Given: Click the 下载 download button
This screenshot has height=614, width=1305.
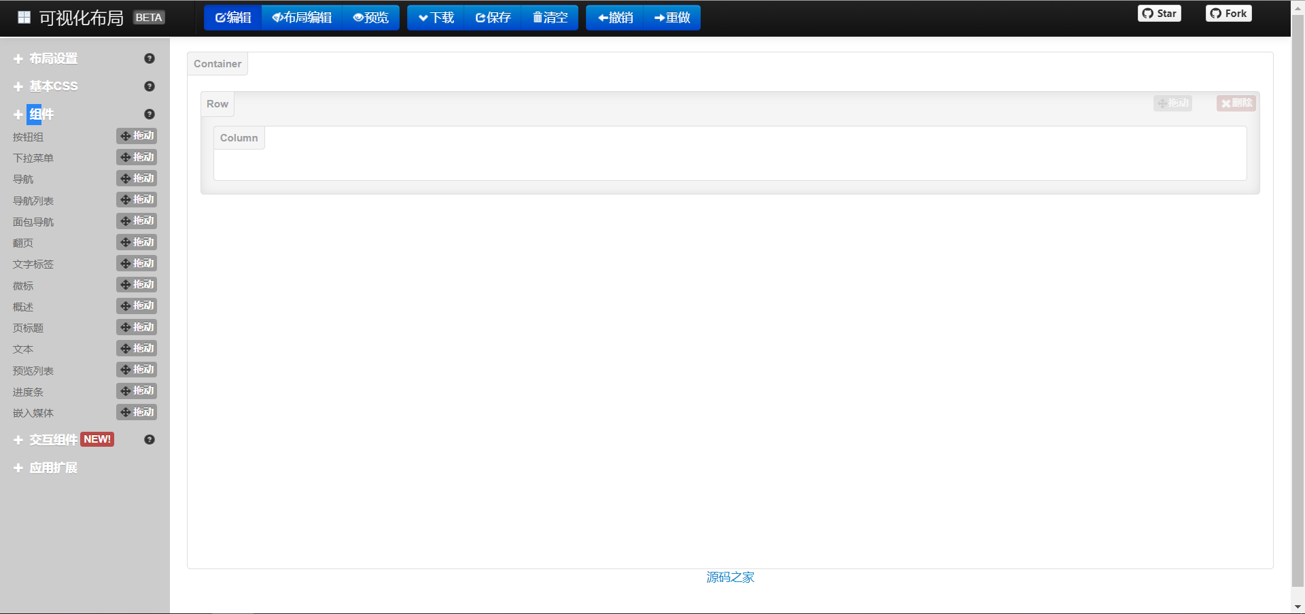Looking at the screenshot, I should click(436, 18).
